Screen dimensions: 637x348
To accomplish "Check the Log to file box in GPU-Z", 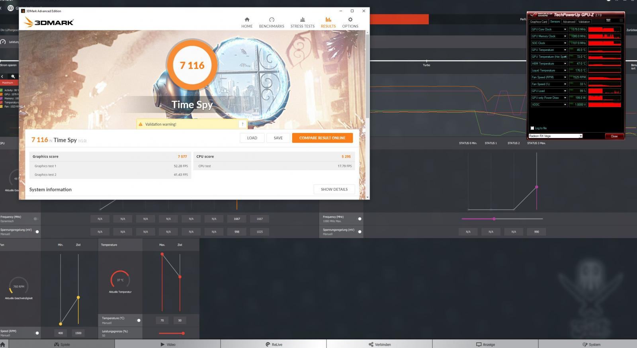I will tap(532, 128).
